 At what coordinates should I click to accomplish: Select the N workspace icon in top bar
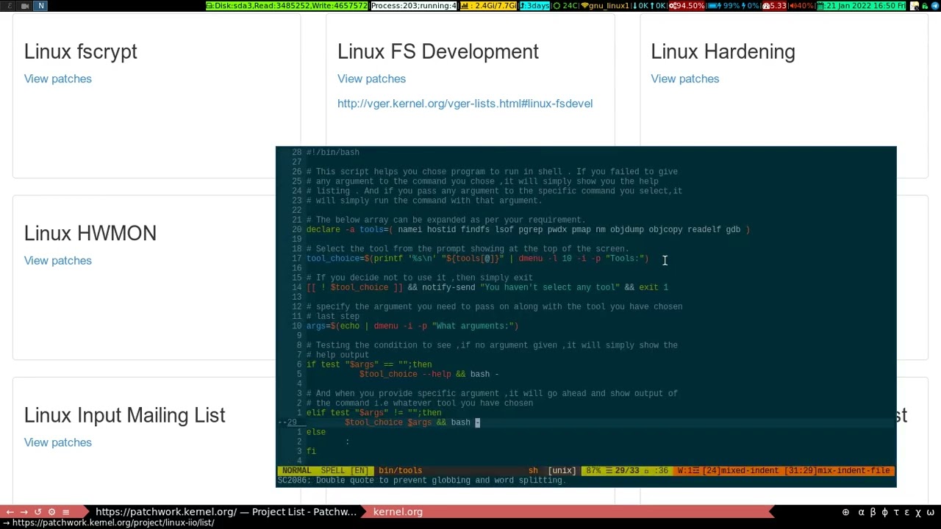(x=41, y=6)
